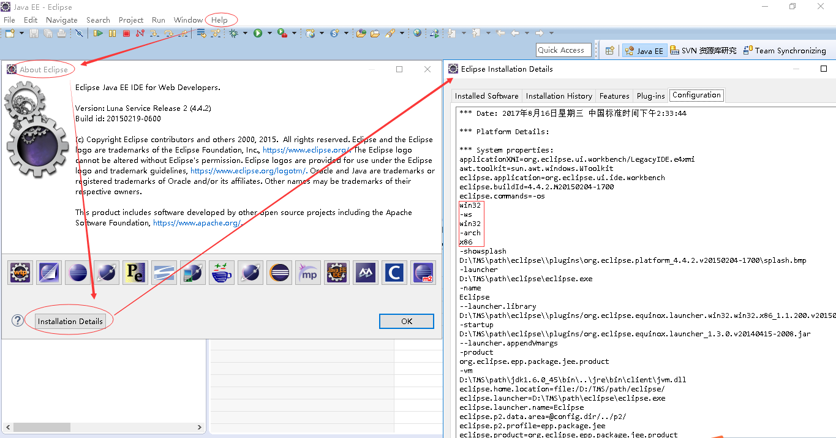Image resolution: width=836 pixels, height=438 pixels.
Task: Click the '-showsplash' configuration line
Action: 483,251
